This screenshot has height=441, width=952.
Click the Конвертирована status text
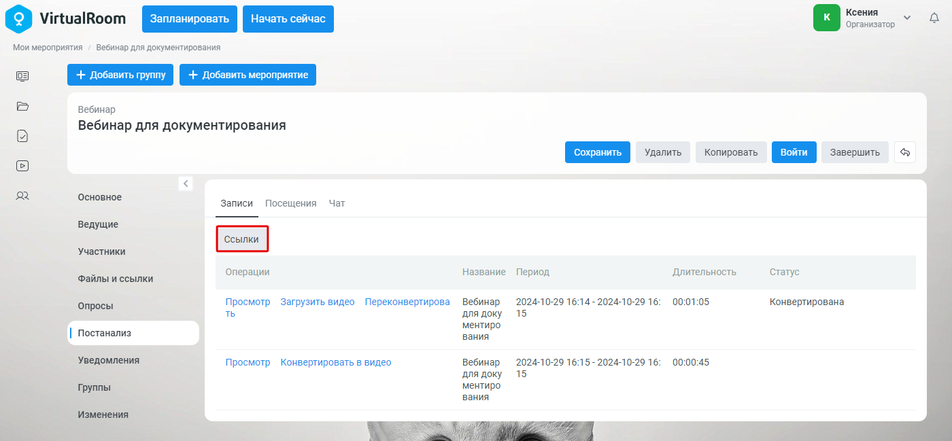click(x=807, y=302)
